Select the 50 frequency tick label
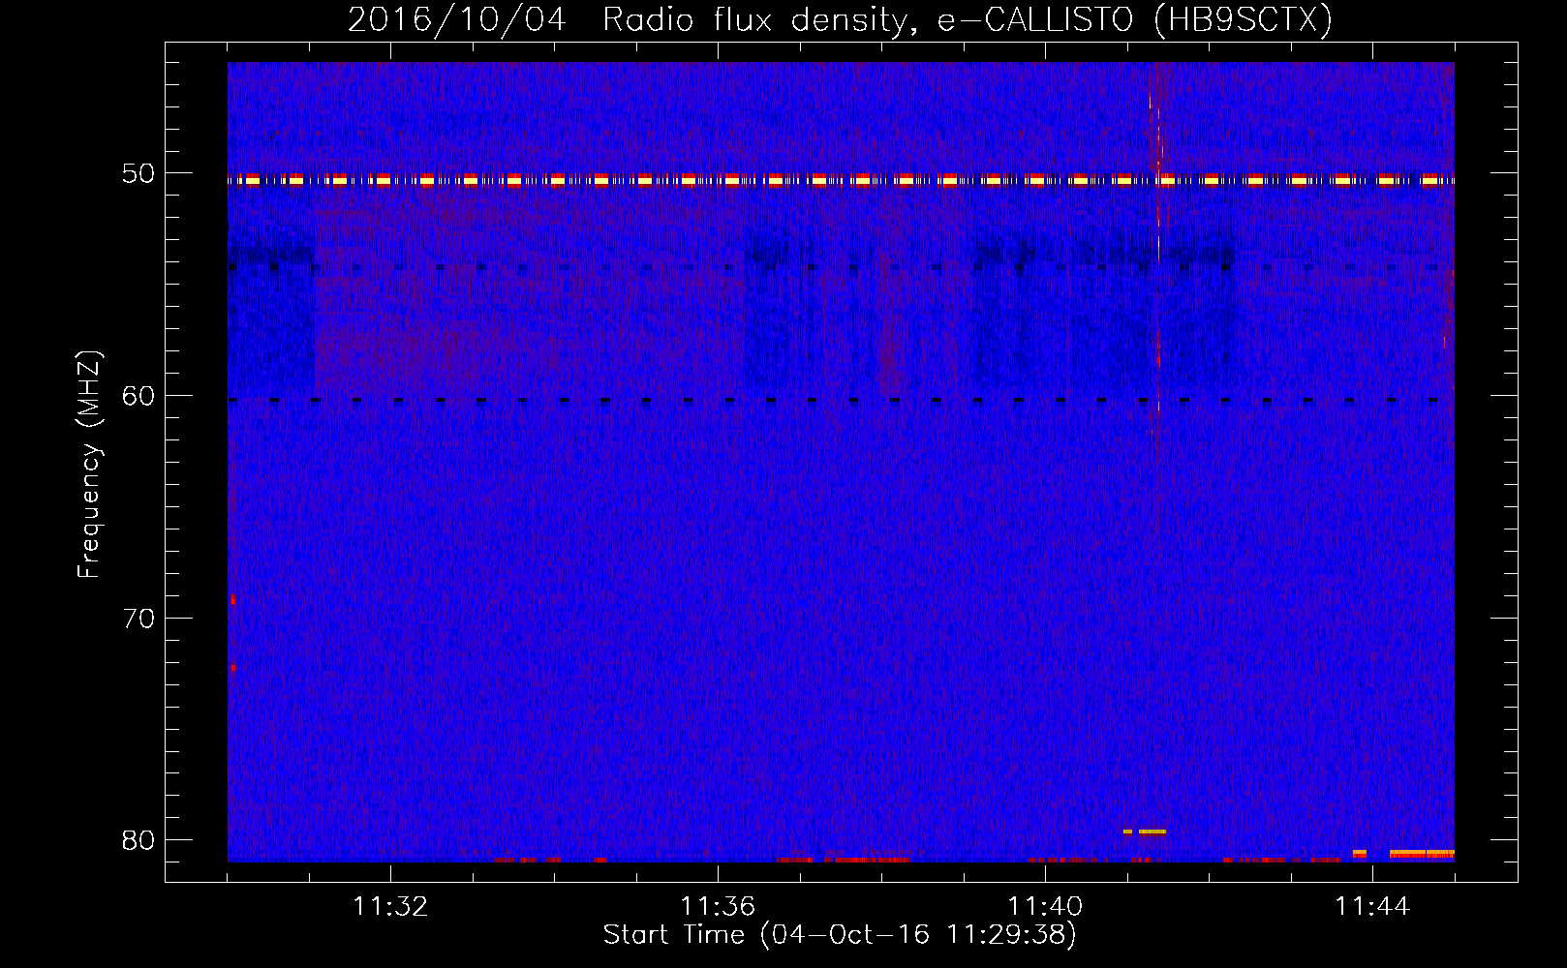 coord(138,173)
